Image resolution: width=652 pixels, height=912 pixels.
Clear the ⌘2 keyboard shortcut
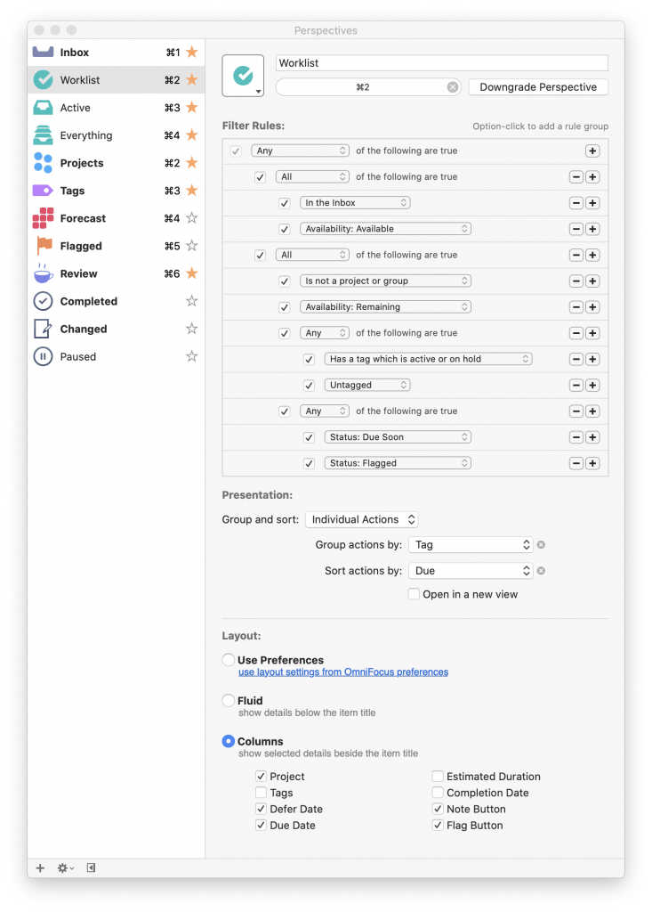[x=453, y=87]
